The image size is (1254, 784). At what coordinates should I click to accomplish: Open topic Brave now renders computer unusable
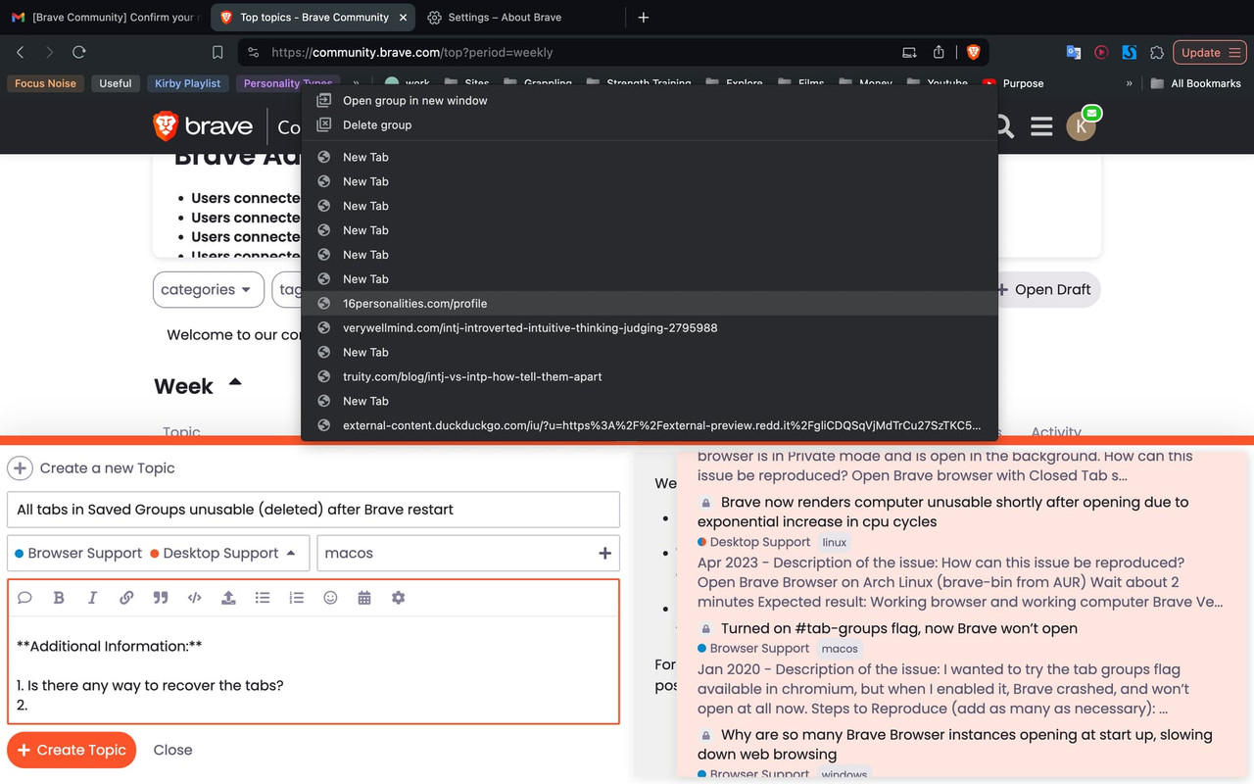pos(943,512)
